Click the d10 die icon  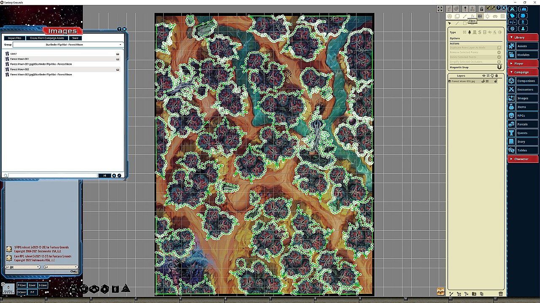click(x=94, y=289)
